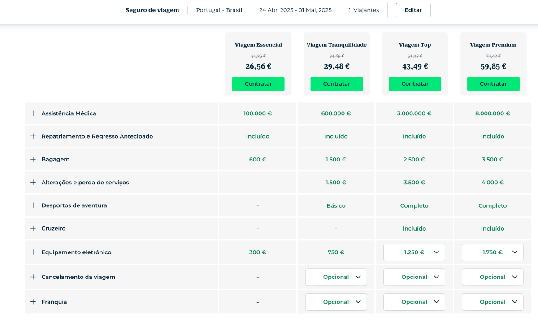538x322 pixels.
Task: Open Franquia dropdown for Viagem Premium
Action: pos(492,302)
